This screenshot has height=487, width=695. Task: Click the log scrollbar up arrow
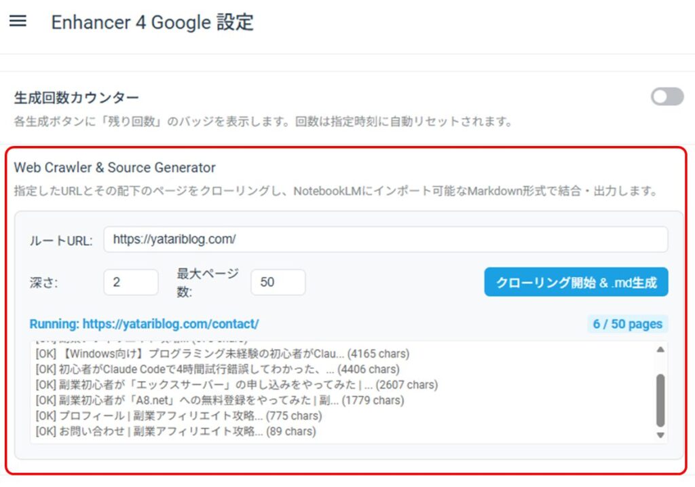(660, 350)
